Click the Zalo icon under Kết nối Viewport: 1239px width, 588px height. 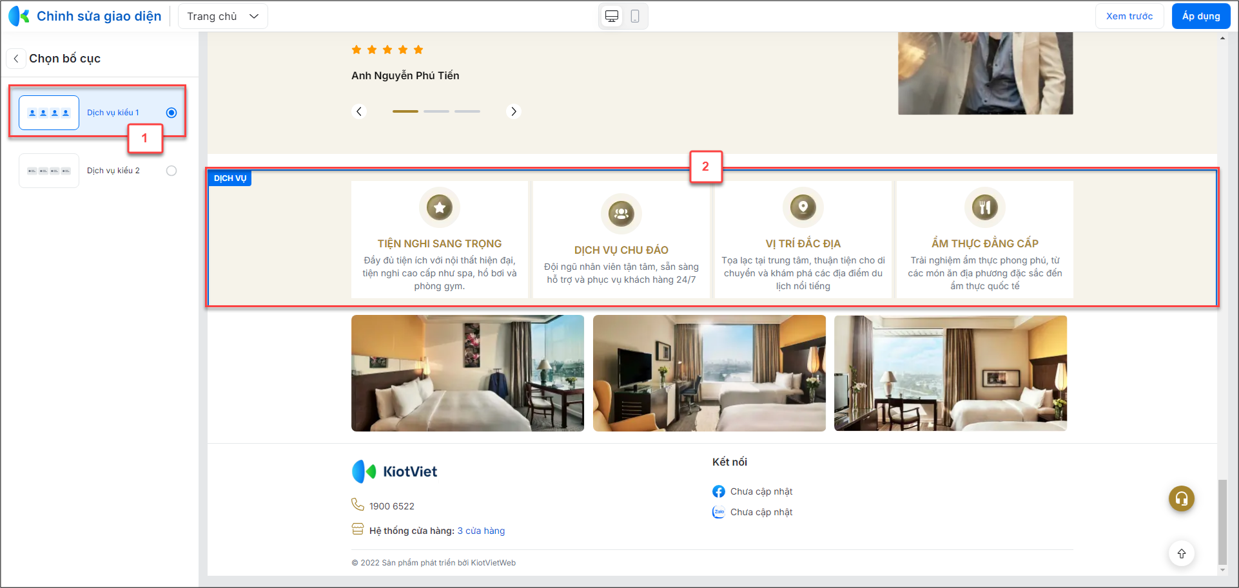pyautogui.click(x=719, y=512)
